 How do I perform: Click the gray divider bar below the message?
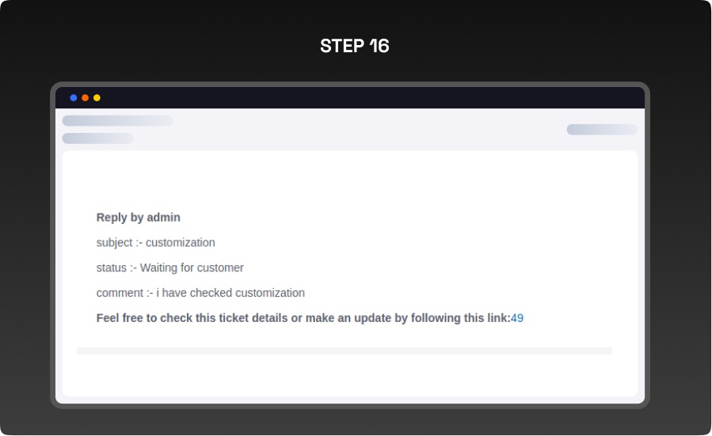345,351
